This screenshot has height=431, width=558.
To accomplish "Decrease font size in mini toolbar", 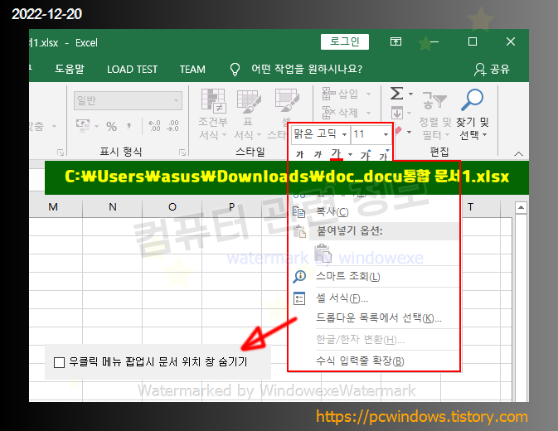I will 384,154.
